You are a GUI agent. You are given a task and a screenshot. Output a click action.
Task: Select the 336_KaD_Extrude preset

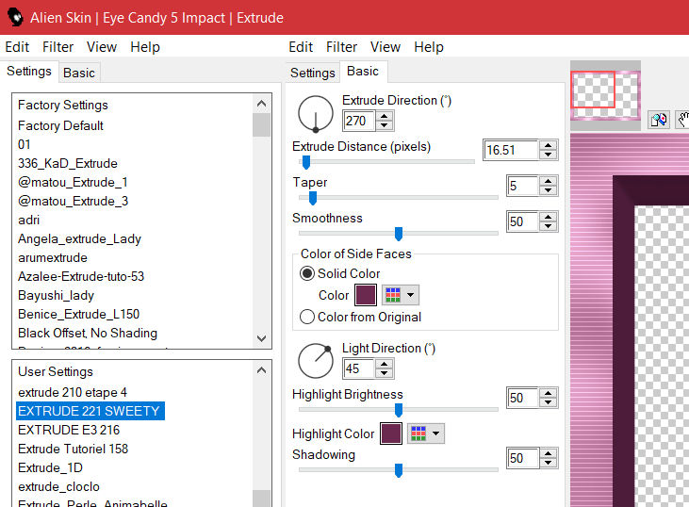[x=68, y=163]
